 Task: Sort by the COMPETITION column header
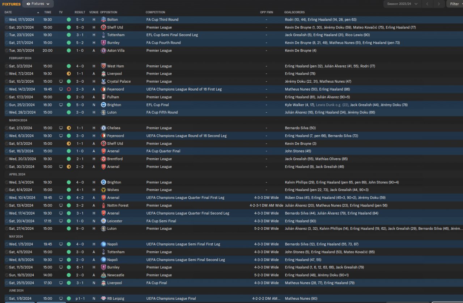156,12
